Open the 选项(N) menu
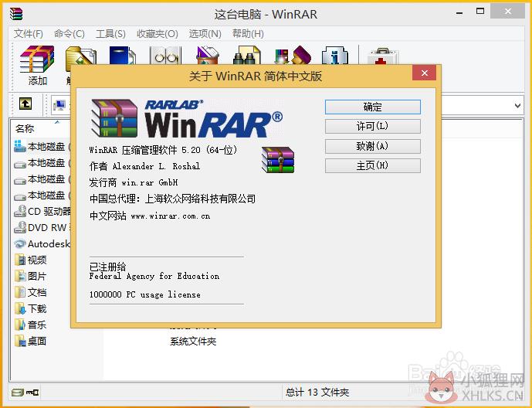Image resolution: width=532 pixels, height=408 pixels. pyautogui.click(x=205, y=33)
